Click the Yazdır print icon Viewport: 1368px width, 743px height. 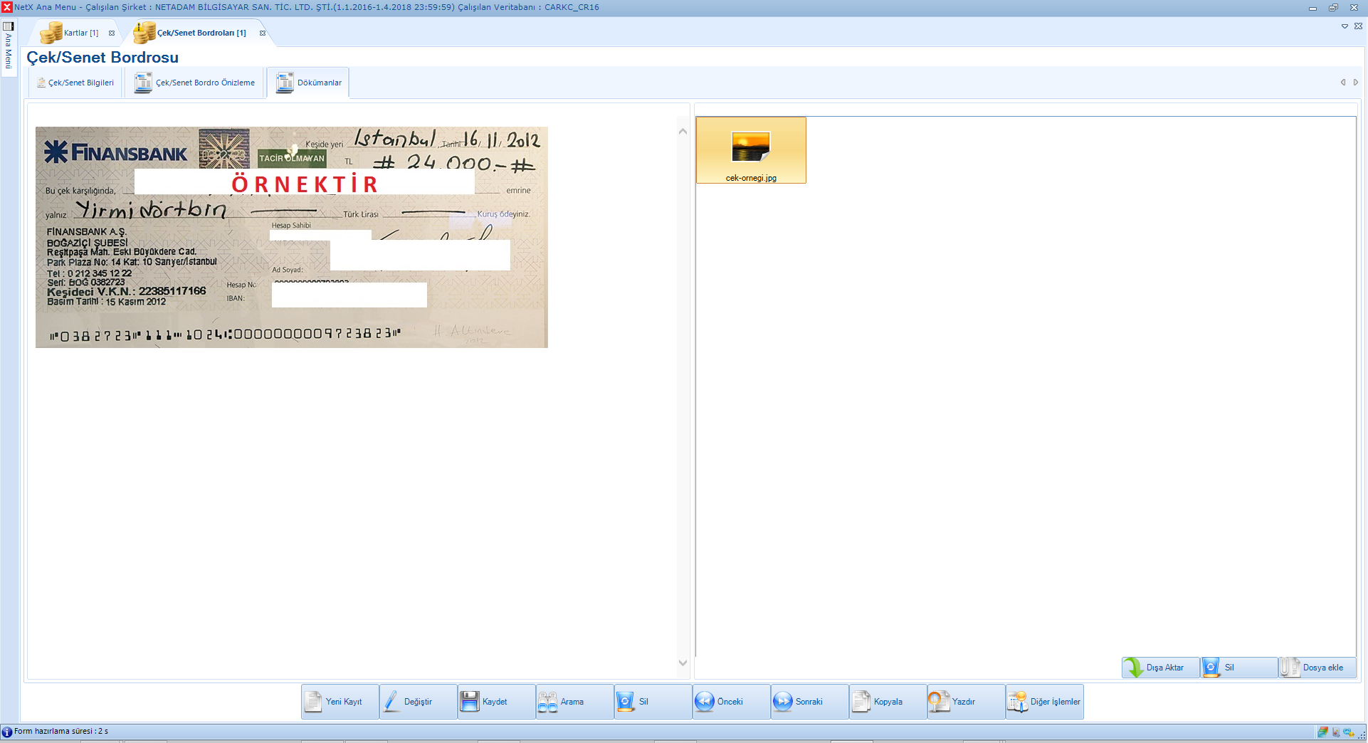pyautogui.click(x=939, y=702)
